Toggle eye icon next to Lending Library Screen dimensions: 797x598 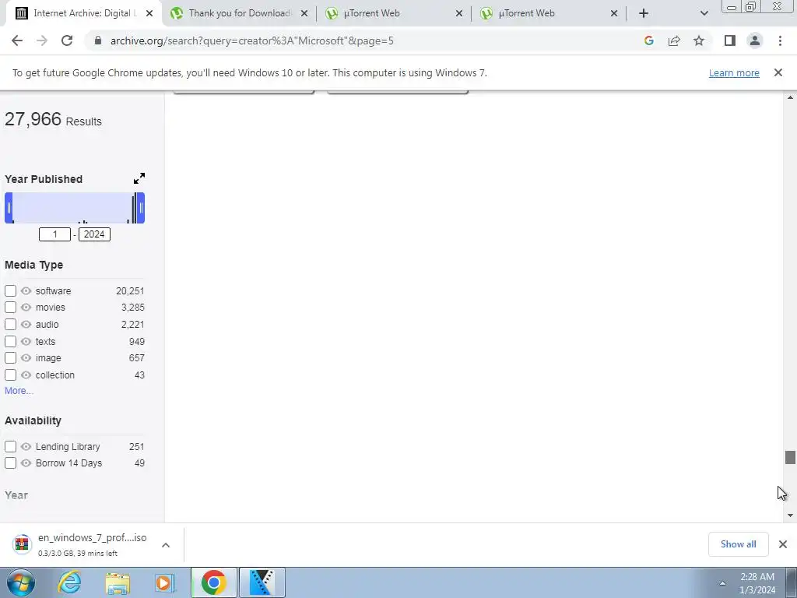26,446
